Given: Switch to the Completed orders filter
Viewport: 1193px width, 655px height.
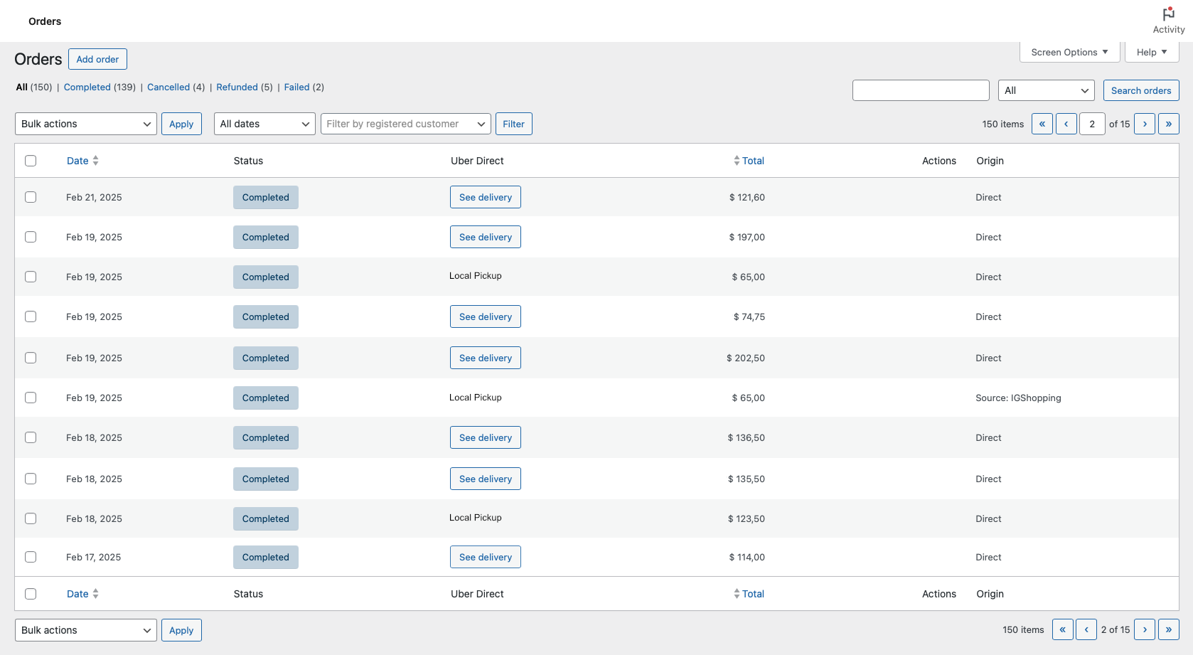Looking at the screenshot, I should (87, 87).
